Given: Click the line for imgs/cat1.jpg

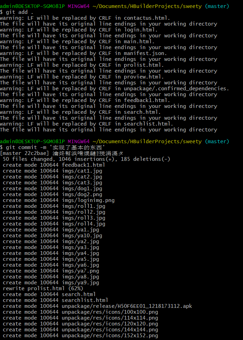Looking at the screenshot, I should click(52, 171).
